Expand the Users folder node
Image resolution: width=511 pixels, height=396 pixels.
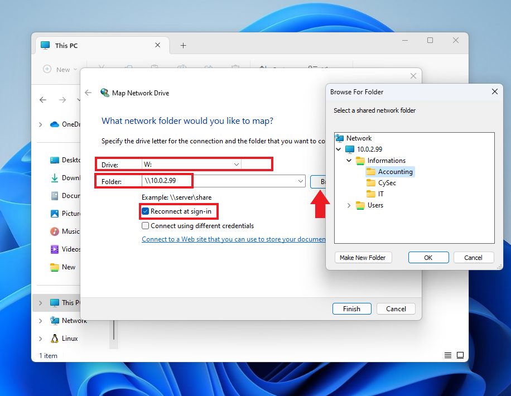click(349, 205)
